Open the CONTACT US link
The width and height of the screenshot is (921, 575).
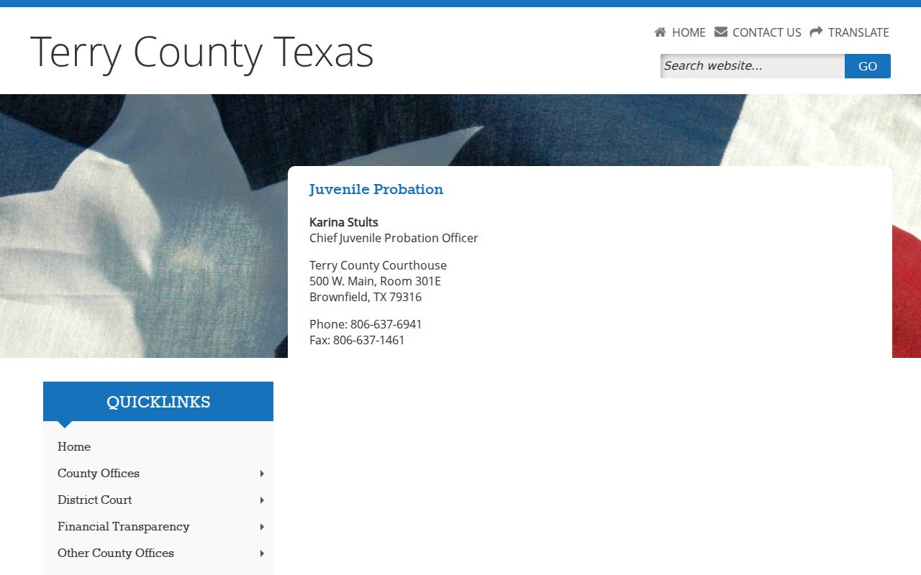coord(766,32)
